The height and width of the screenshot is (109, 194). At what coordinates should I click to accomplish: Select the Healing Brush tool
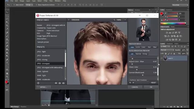(7, 33)
